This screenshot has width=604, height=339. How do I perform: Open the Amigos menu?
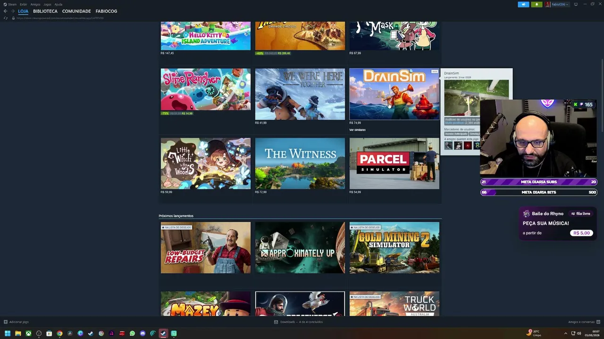(x=35, y=4)
